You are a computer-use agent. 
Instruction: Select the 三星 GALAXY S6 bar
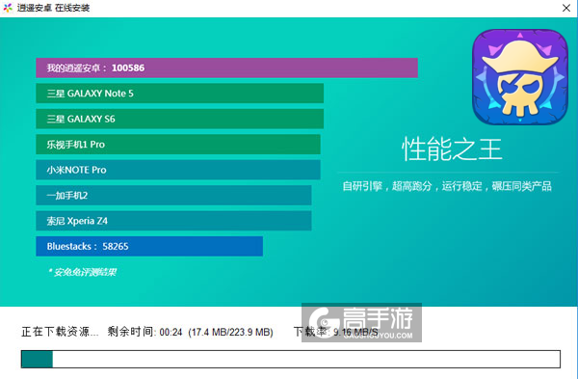(x=179, y=119)
